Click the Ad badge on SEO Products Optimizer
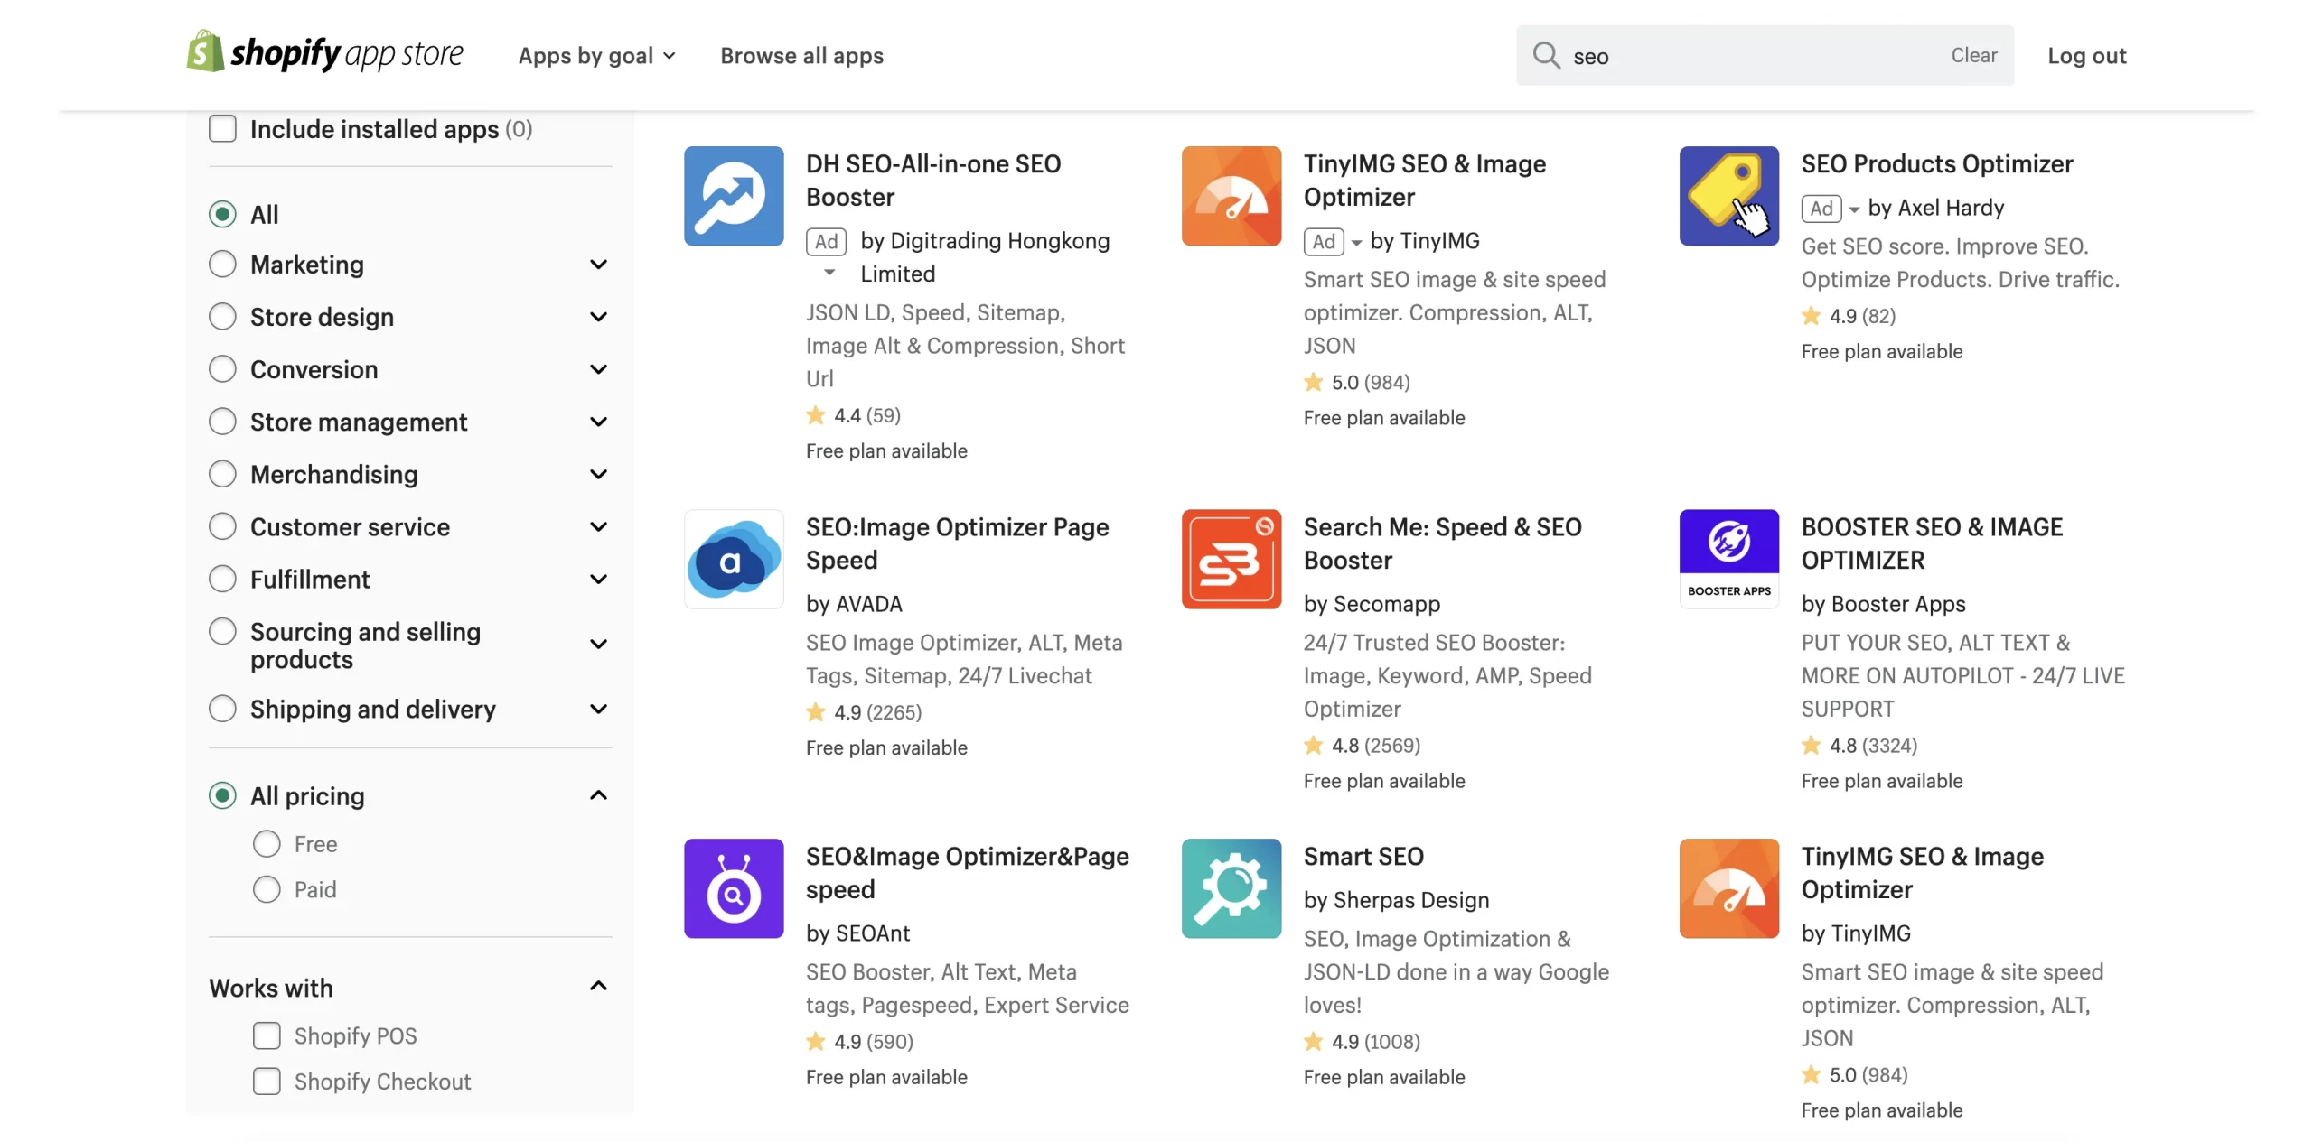This screenshot has width=2313, height=1142. click(x=1821, y=208)
